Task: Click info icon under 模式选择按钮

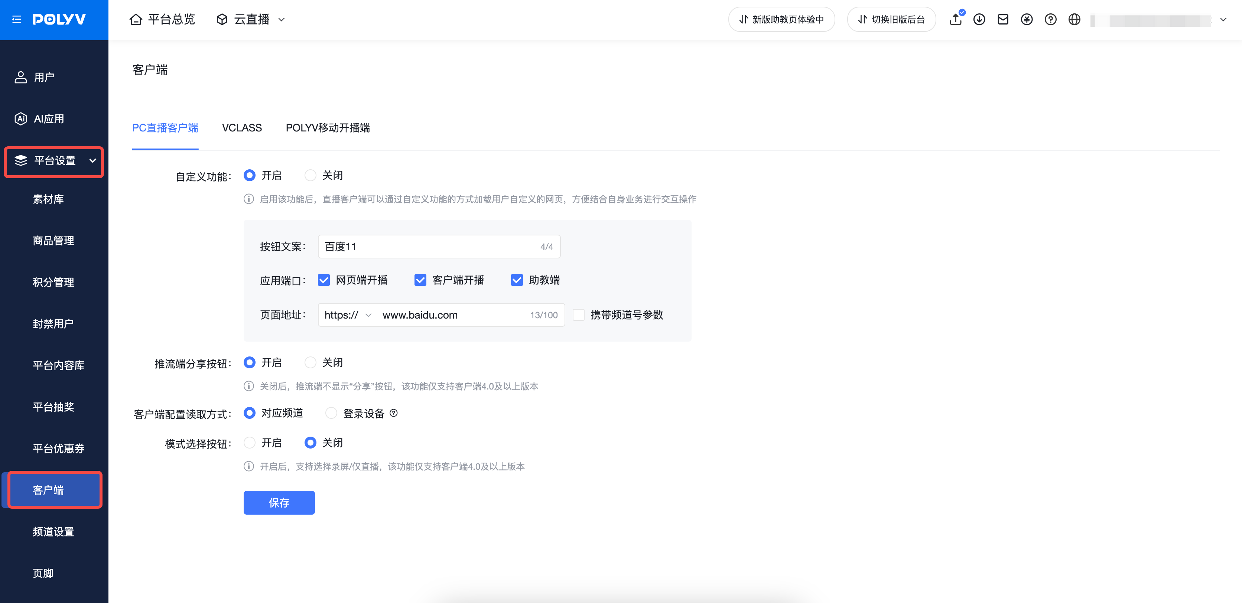Action: 249,466
